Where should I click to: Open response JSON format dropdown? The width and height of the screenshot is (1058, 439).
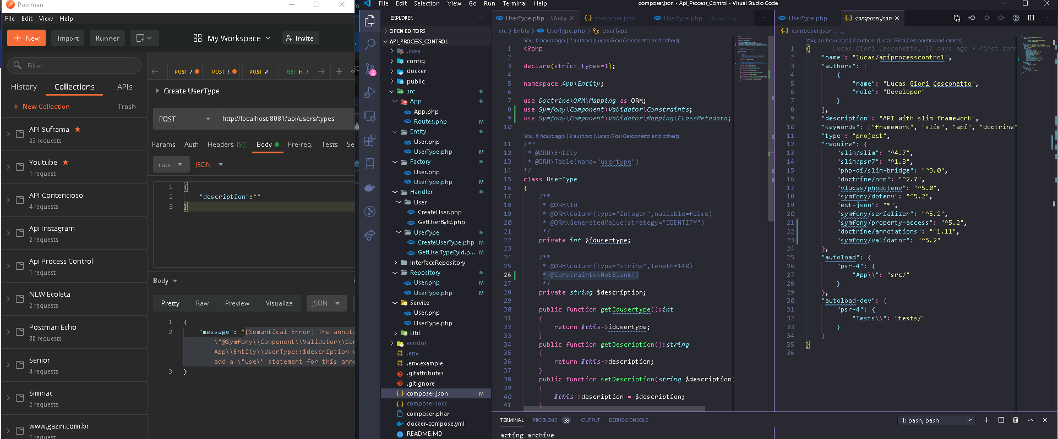(x=326, y=303)
